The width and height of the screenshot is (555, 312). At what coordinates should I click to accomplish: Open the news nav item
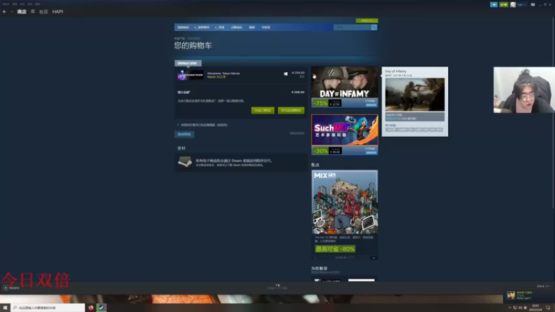coord(252,27)
